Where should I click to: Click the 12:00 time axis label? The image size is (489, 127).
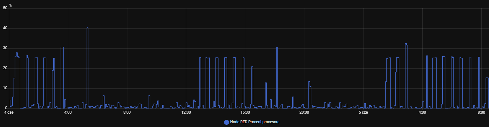186,112
